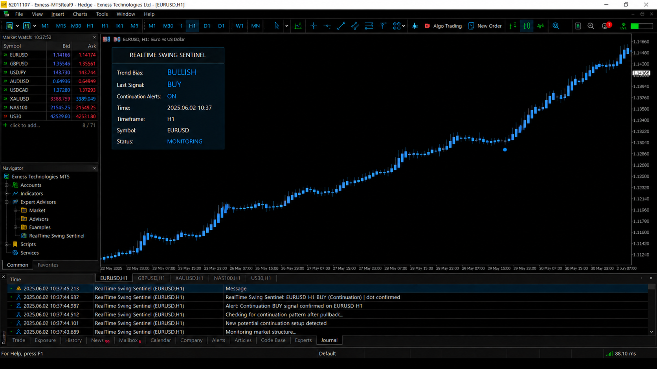Click the second blue grid toolbar icon

point(26,26)
